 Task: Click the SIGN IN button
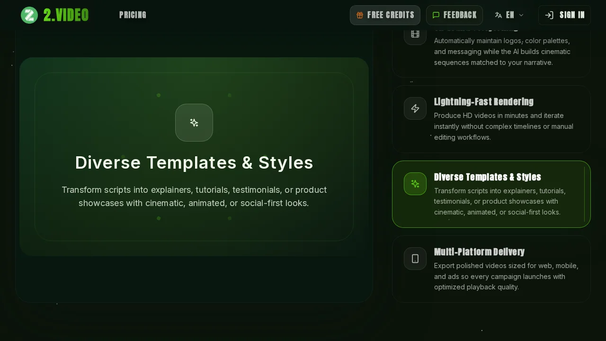pos(564,15)
